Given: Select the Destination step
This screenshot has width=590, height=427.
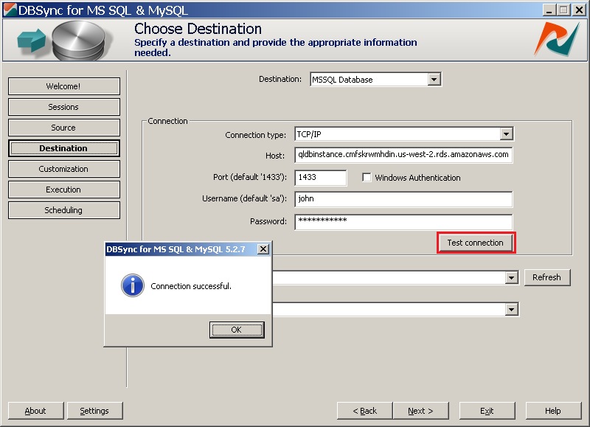Looking at the screenshot, I should (x=64, y=148).
